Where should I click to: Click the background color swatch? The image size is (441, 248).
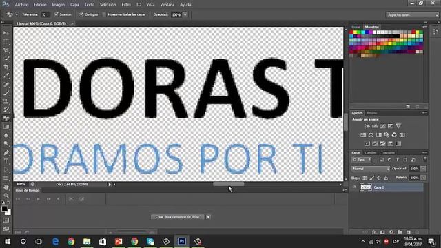click(9, 213)
